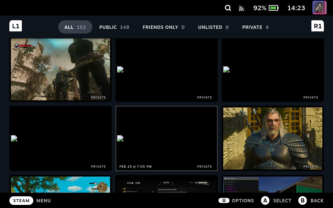Open the Geralt close-up portrait screenshot
The image size is (333, 208).
point(273,138)
